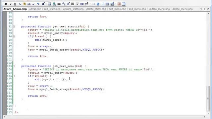Click 'return $row;' on line 112

tap(38, 96)
